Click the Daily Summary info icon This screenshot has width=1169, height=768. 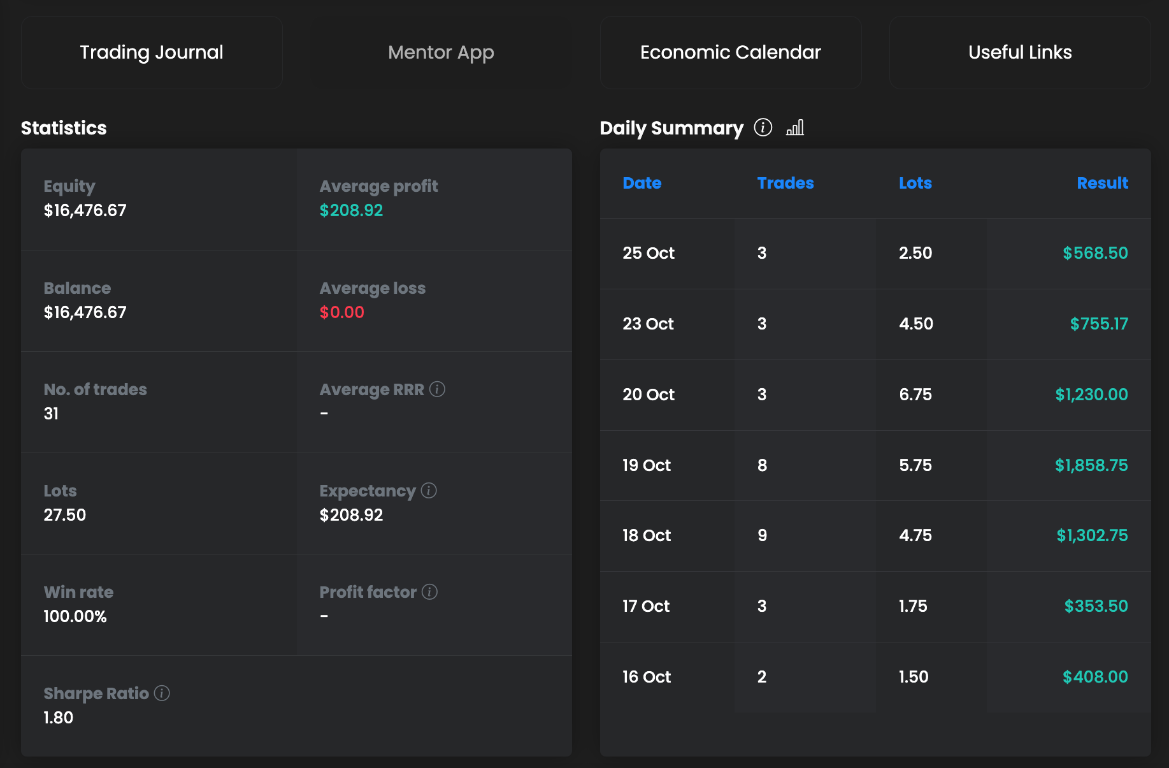tap(763, 127)
